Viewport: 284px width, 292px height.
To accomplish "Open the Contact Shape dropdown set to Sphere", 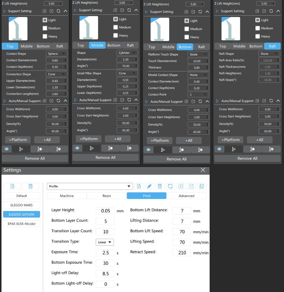I will click(x=56, y=54).
